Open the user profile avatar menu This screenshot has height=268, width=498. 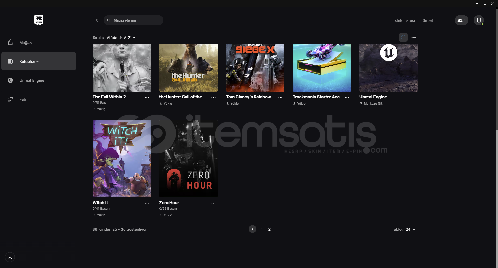coord(479,20)
